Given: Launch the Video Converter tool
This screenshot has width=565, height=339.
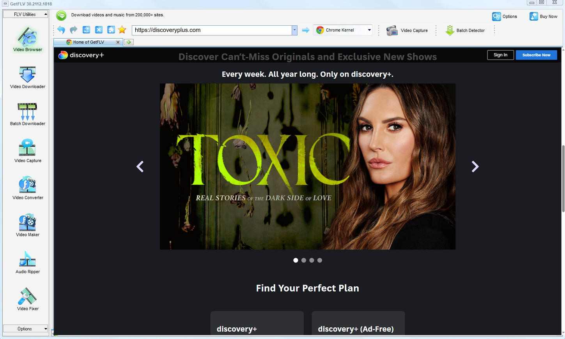Looking at the screenshot, I should (28, 188).
